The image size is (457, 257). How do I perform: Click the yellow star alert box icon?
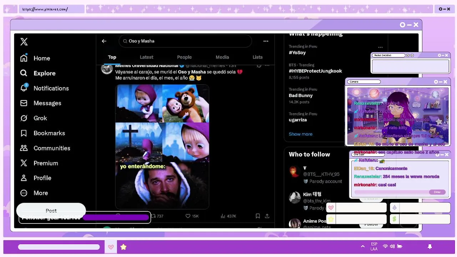331,219
